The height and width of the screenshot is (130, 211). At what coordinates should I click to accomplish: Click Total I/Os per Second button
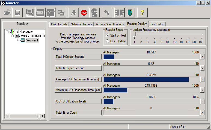pos(78,57)
